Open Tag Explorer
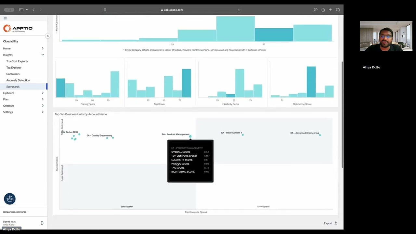This screenshot has height=234, width=416. (x=14, y=68)
